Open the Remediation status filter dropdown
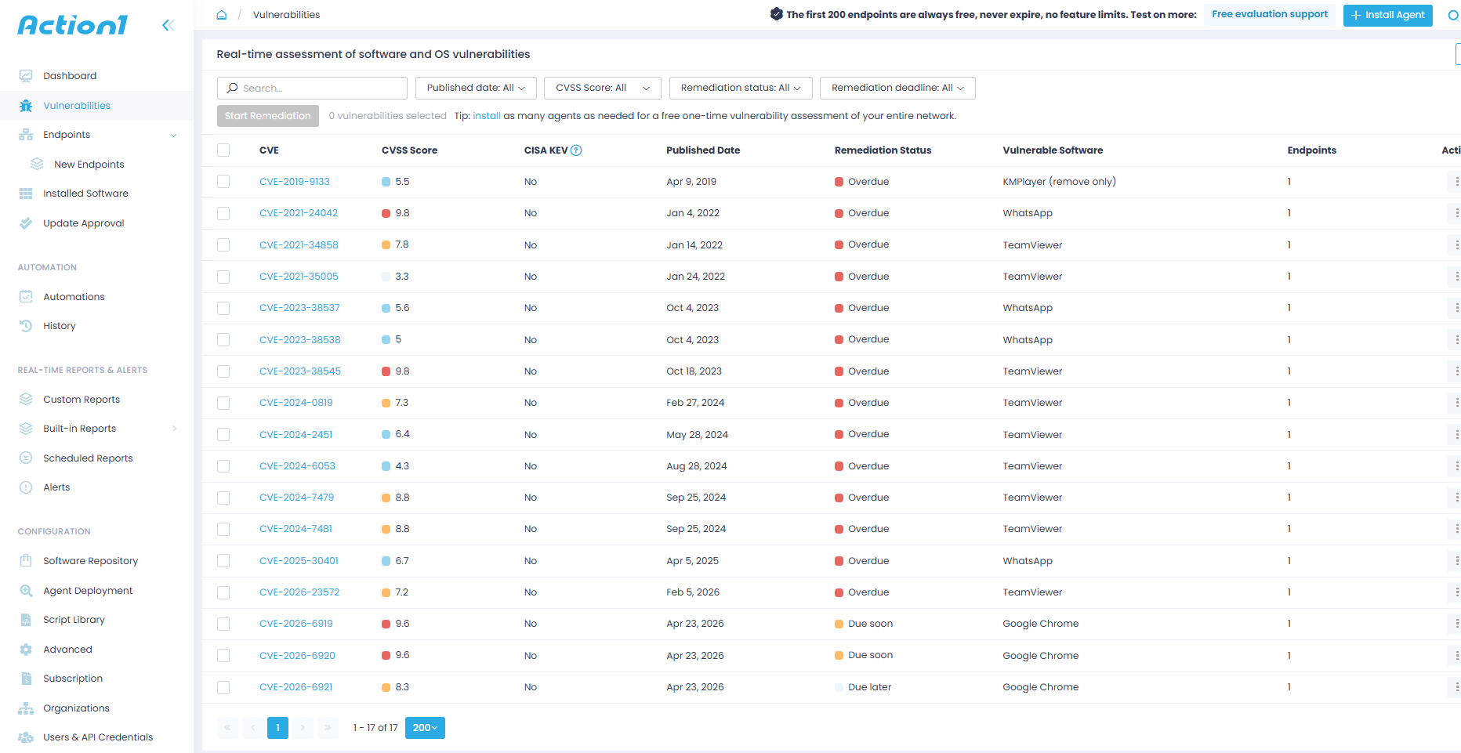The width and height of the screenshot is (1461, 753). click(741, 88)
